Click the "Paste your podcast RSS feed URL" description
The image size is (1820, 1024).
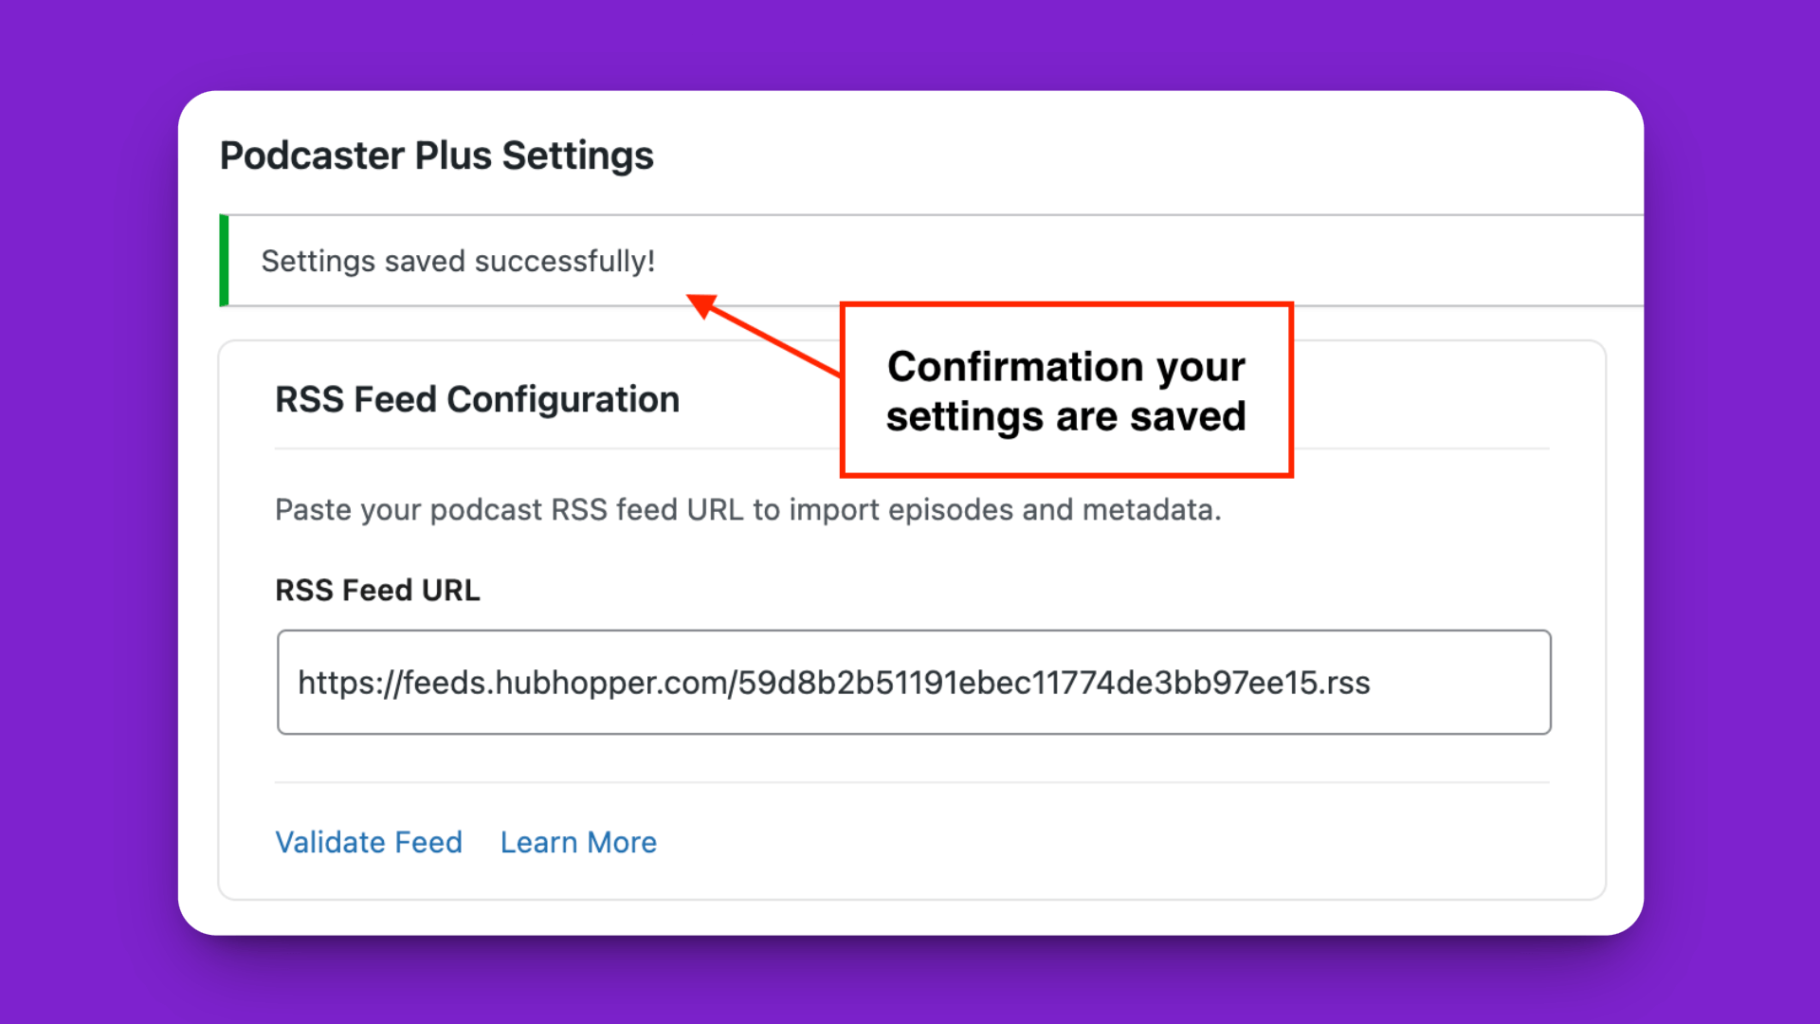748,509
